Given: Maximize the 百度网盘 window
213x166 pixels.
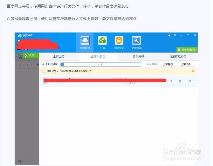Looking at the screenshot, I should (x=188, y=35).
